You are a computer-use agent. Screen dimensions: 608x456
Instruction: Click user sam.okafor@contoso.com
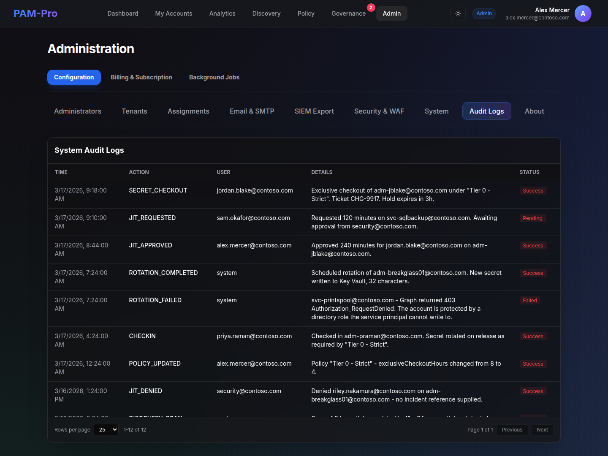coord(253,218)
